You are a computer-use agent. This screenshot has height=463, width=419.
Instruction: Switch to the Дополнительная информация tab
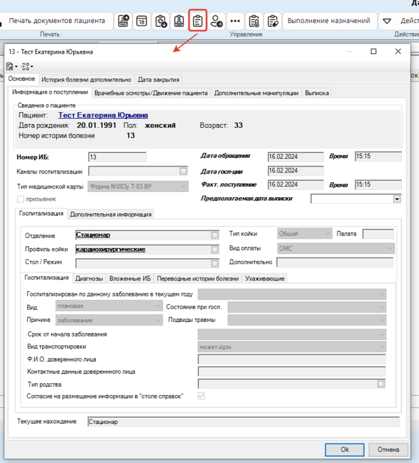(x=111, y=214)
